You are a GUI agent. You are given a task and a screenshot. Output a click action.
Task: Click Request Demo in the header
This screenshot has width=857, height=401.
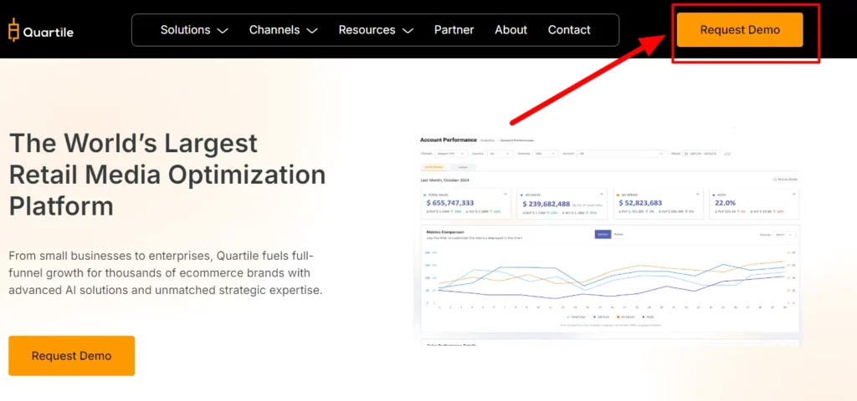[740, 30]
